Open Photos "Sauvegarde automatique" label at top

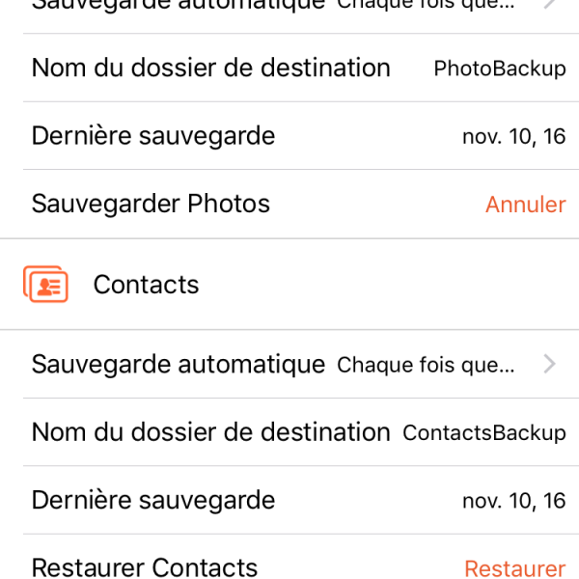pos(179,4)
